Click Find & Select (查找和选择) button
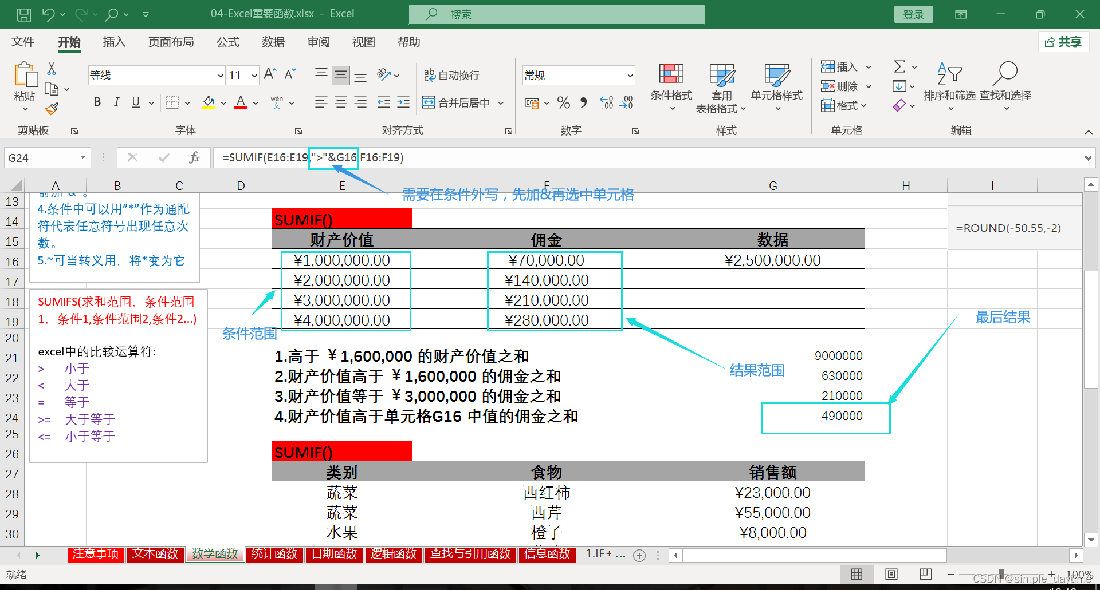The width and height of the screenshot is (1100, 590). coord(1005,87)
